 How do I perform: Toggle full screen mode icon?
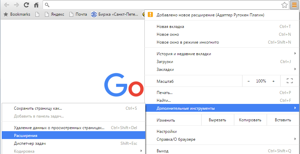pos(290,81)
